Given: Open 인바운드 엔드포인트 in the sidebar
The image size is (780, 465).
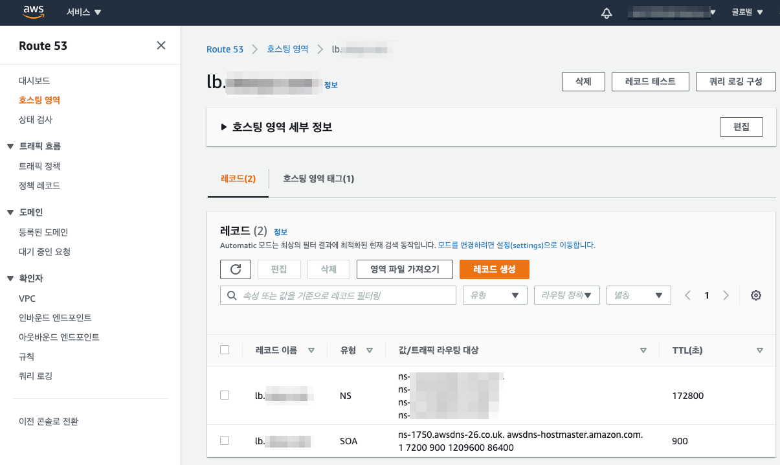Looking at the screenshot, I should (55, 318).
